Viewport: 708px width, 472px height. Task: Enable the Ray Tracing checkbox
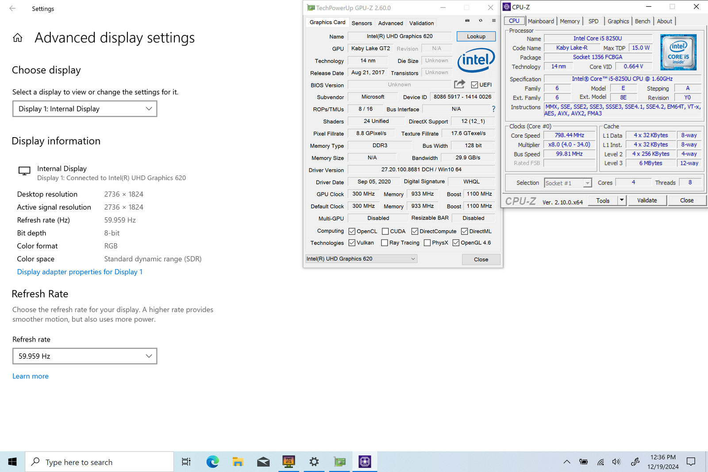[x=385, y=243]
